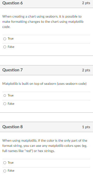Click the '2 pts' label on Question 7
Viewport: 93px width, 175px height.
(86, 70)
